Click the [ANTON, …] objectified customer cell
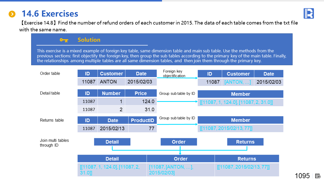 coord(238,82)
